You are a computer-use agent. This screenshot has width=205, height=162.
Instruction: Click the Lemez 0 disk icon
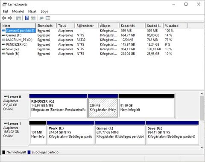(x=6, y=97)
